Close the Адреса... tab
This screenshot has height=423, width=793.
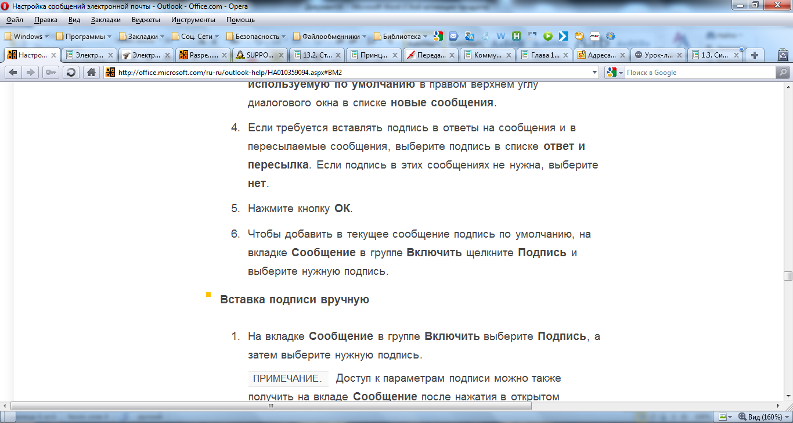622,55
